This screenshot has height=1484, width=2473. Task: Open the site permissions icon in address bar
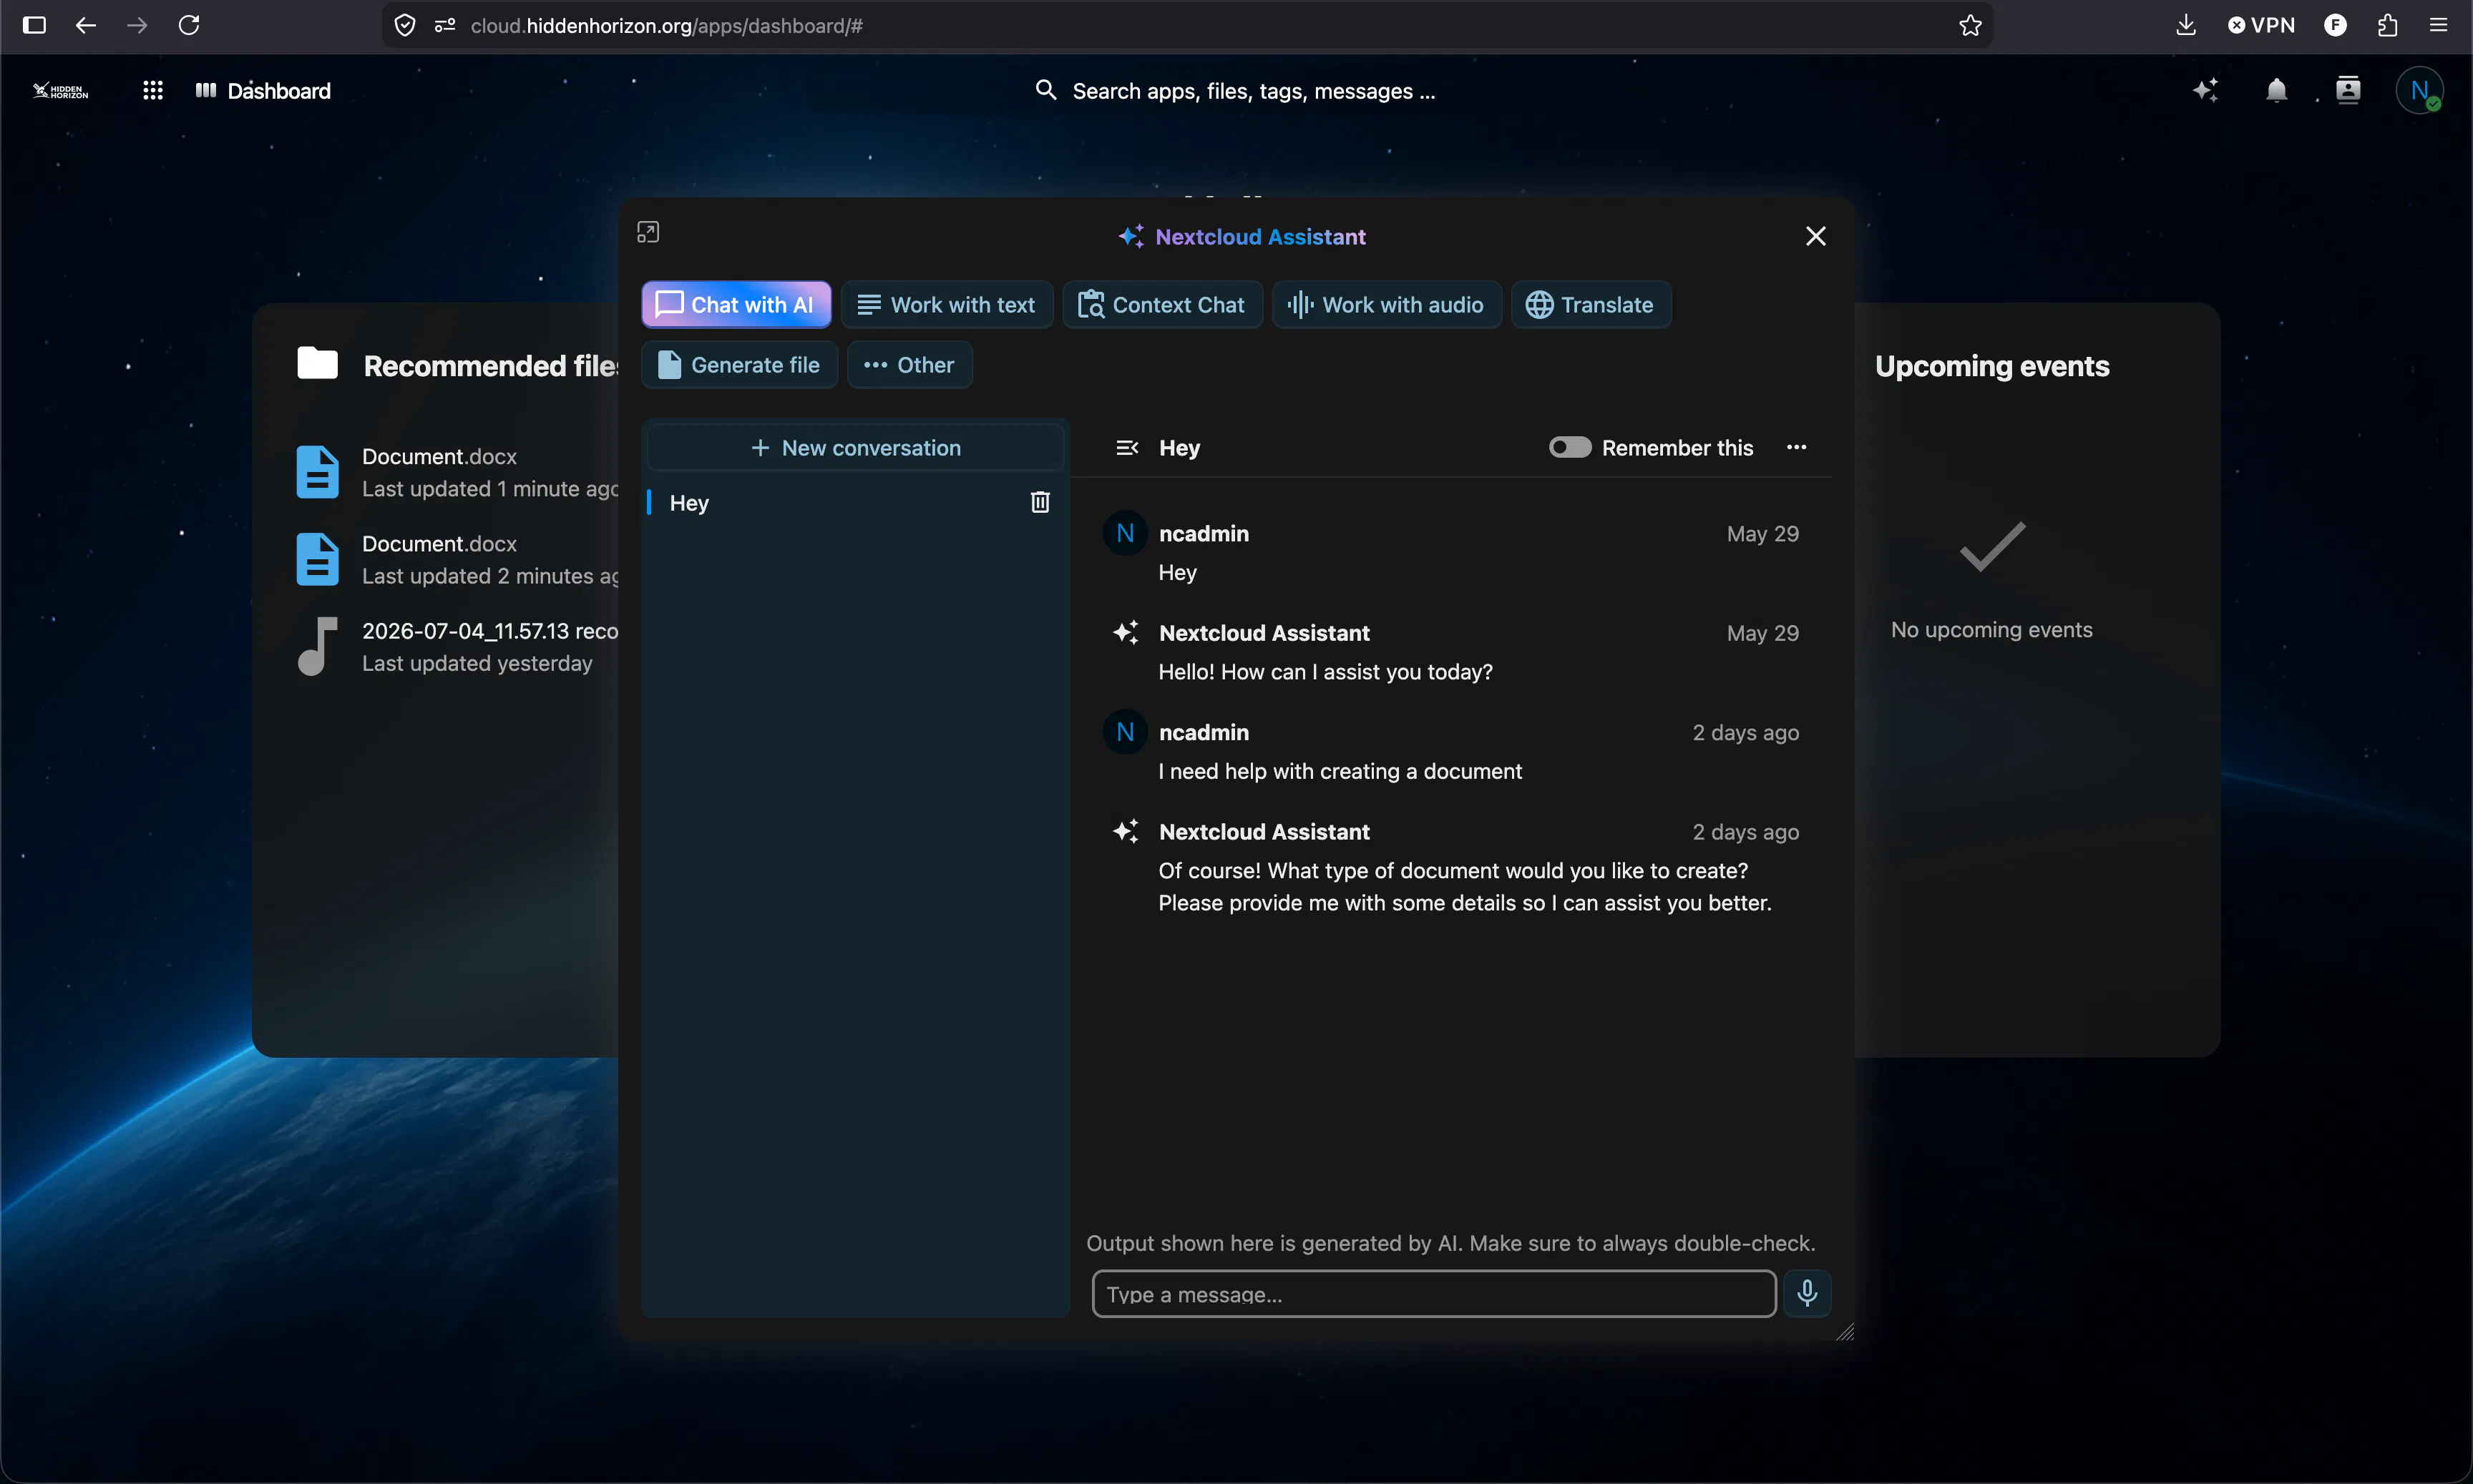(445, 25)
